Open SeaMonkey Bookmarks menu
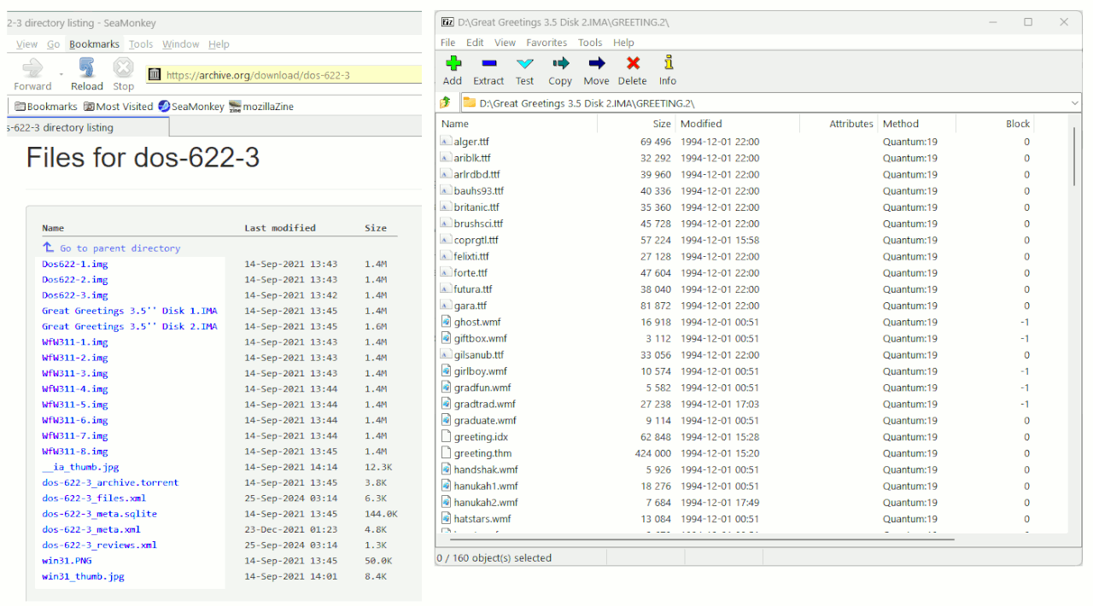Image resolution: width=1093 pixels, height=606 pixels. (95, 44)
